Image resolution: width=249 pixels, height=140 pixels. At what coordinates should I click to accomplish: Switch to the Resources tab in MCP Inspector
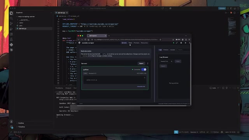[144, 43]
